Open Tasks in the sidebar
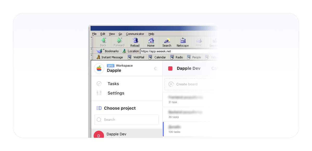This screenshot has width=312, height=151. (113, 84)
